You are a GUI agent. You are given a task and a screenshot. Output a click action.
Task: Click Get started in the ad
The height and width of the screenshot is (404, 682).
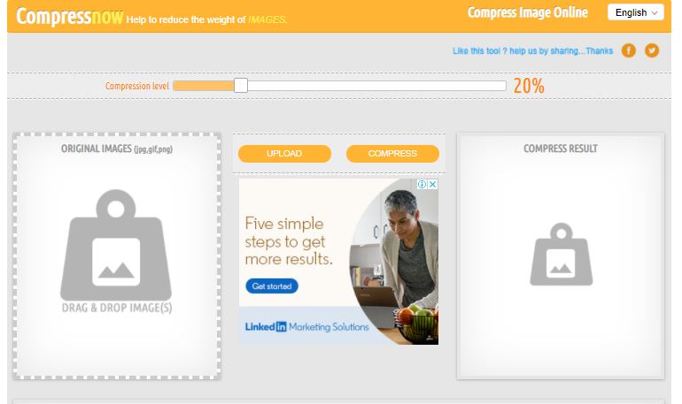(272, 286)
